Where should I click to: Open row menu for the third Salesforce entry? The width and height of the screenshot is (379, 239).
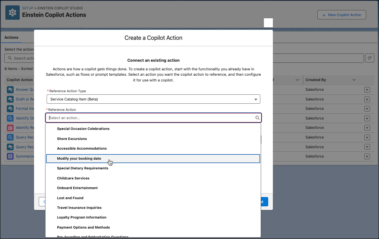[x=367, y=109]
